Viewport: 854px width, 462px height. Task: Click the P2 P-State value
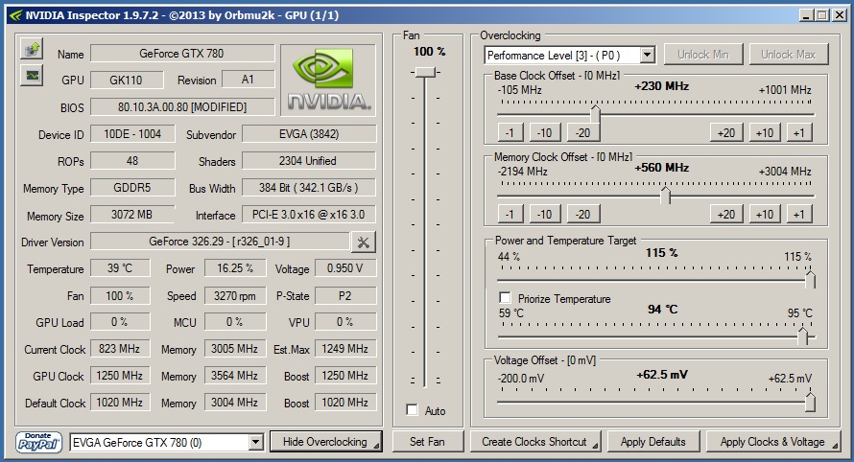[345, 295]
